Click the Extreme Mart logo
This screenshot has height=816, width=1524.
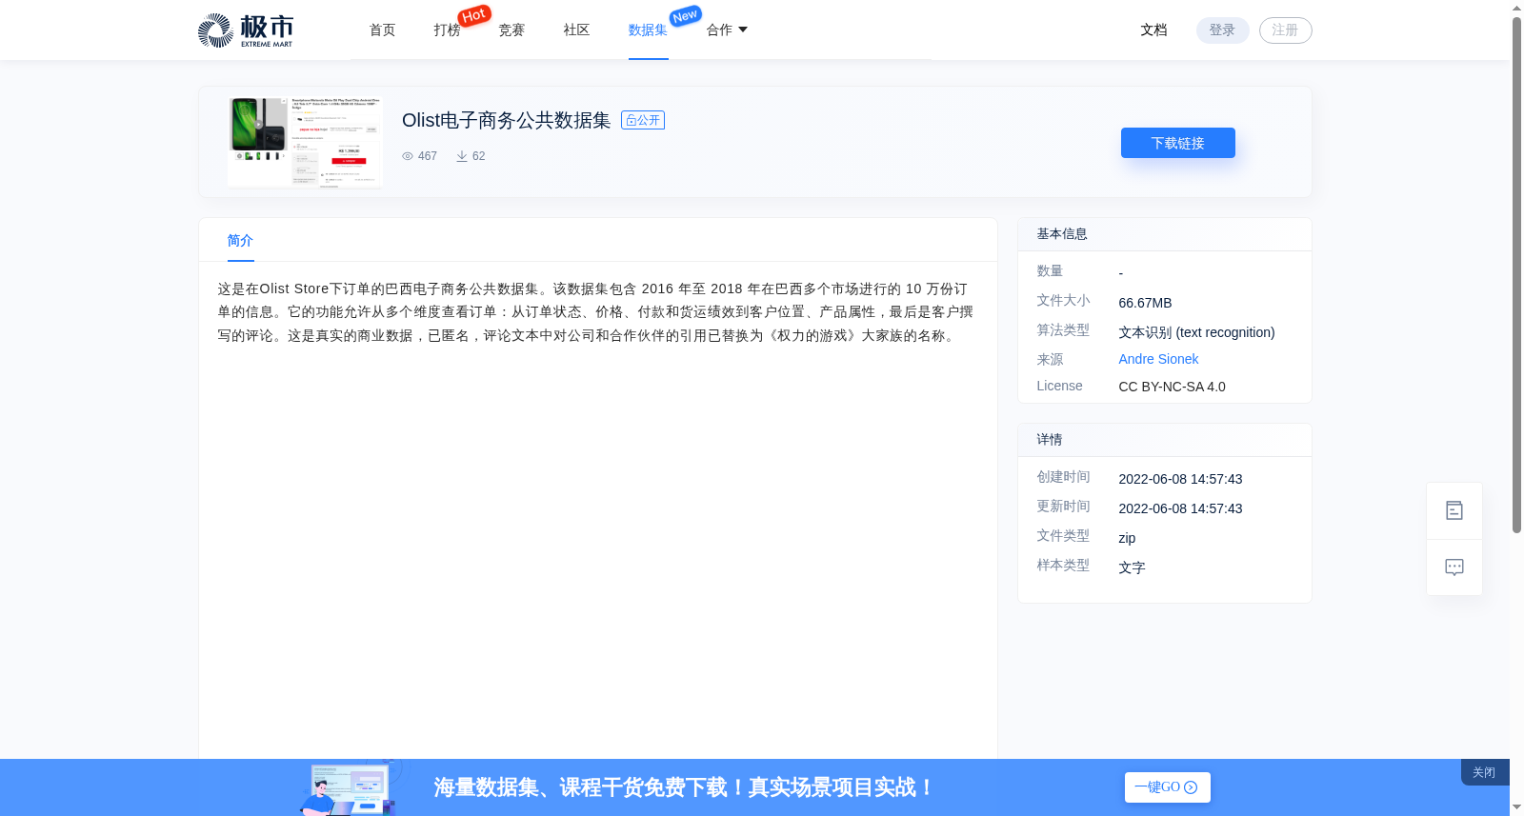click(x=246, y=30)
